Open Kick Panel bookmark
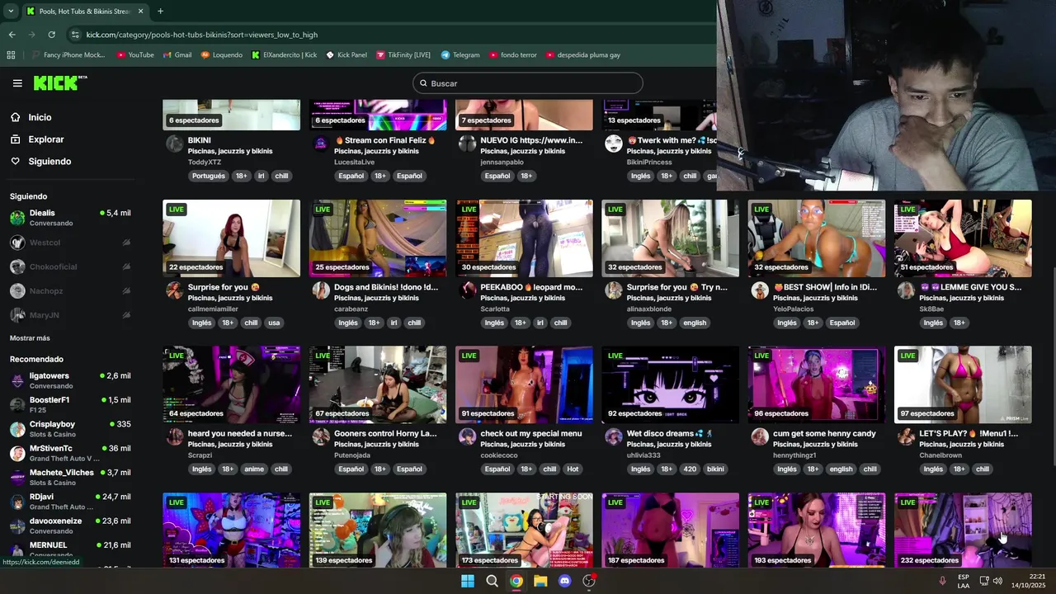Viewport: 1056px width, 594px height. pos(346,55)
